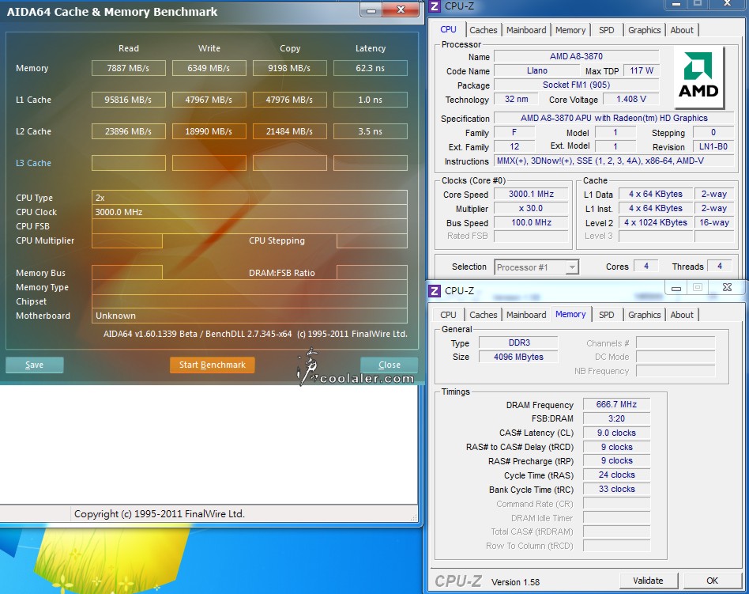Click the CPU Clock field showing 3000.0 MHz

250,212
